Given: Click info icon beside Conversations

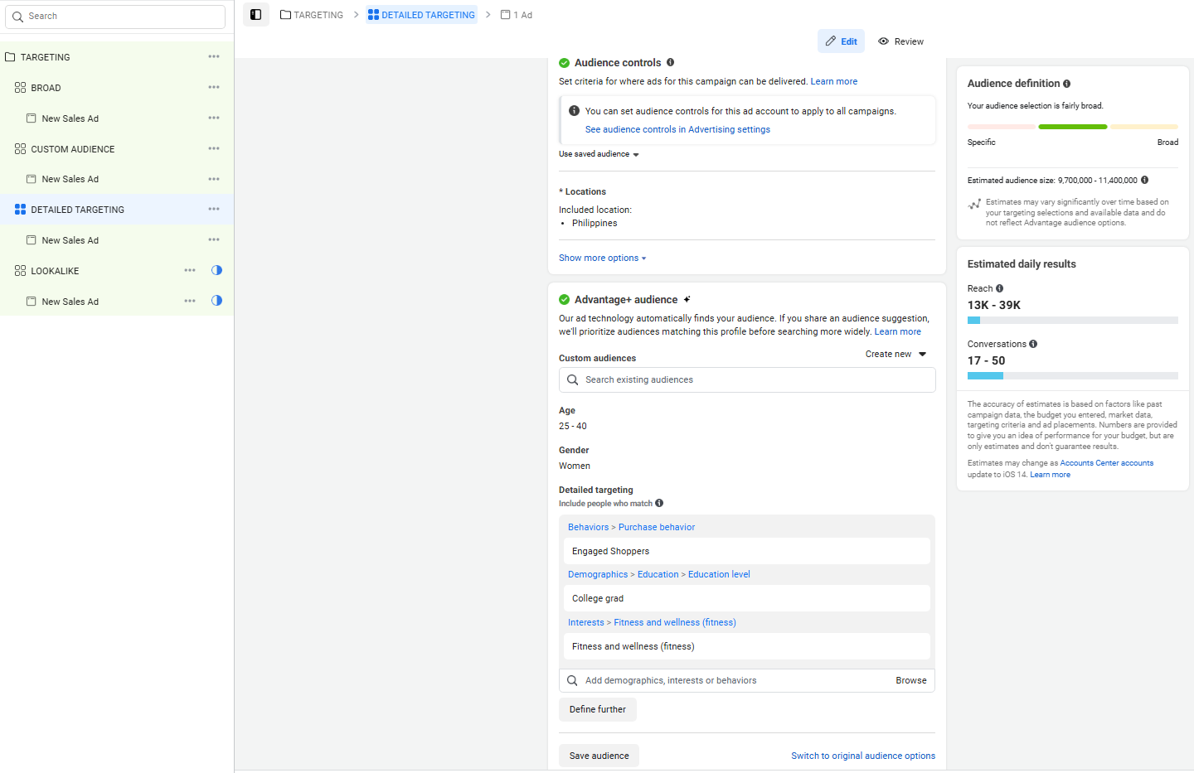Looking at the screenshot, I should [1033, 344].
